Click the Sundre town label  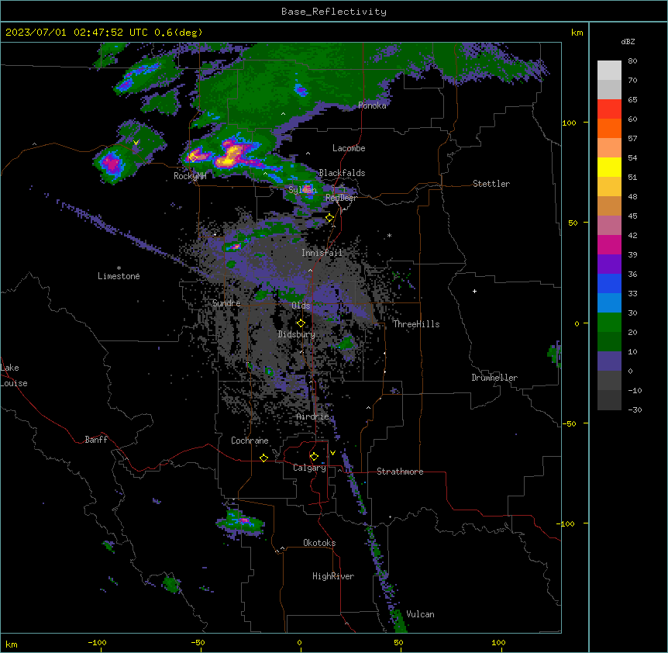pyautogui.click(x=226, y=303)
